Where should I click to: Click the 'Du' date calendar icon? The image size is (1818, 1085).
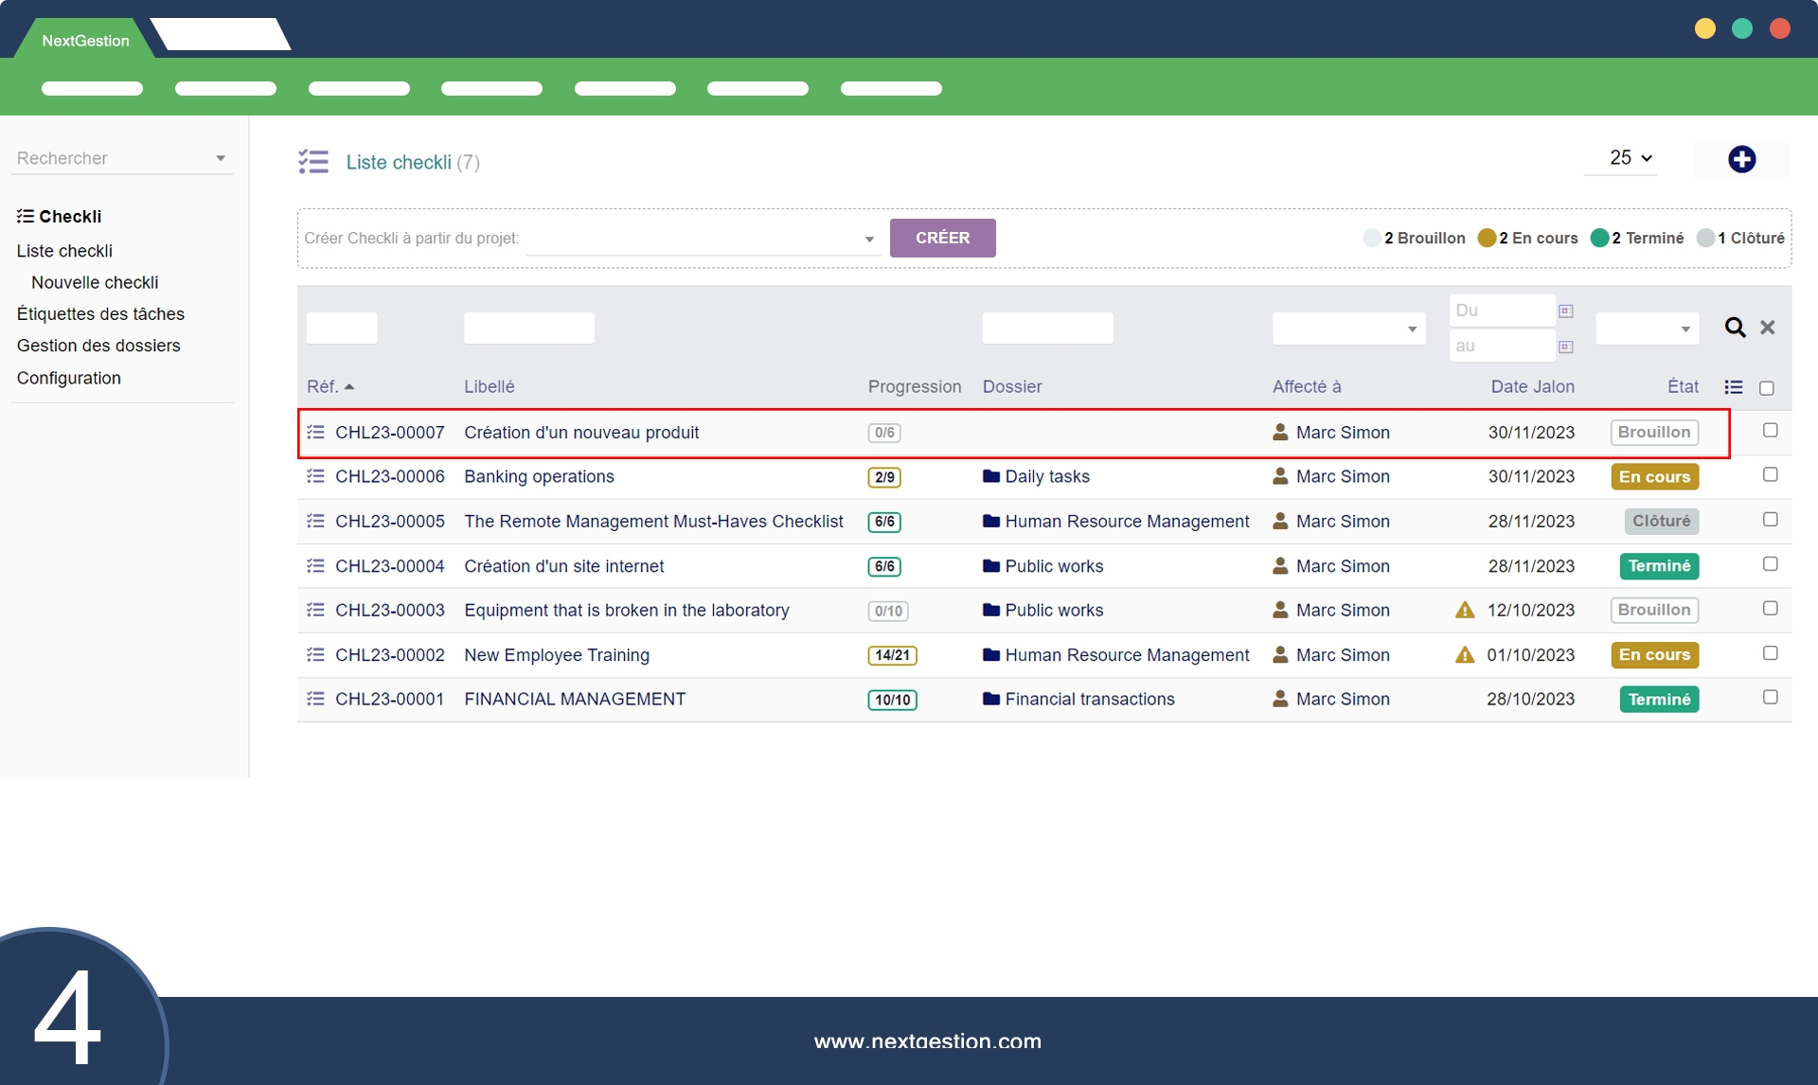pos(1566,311)
